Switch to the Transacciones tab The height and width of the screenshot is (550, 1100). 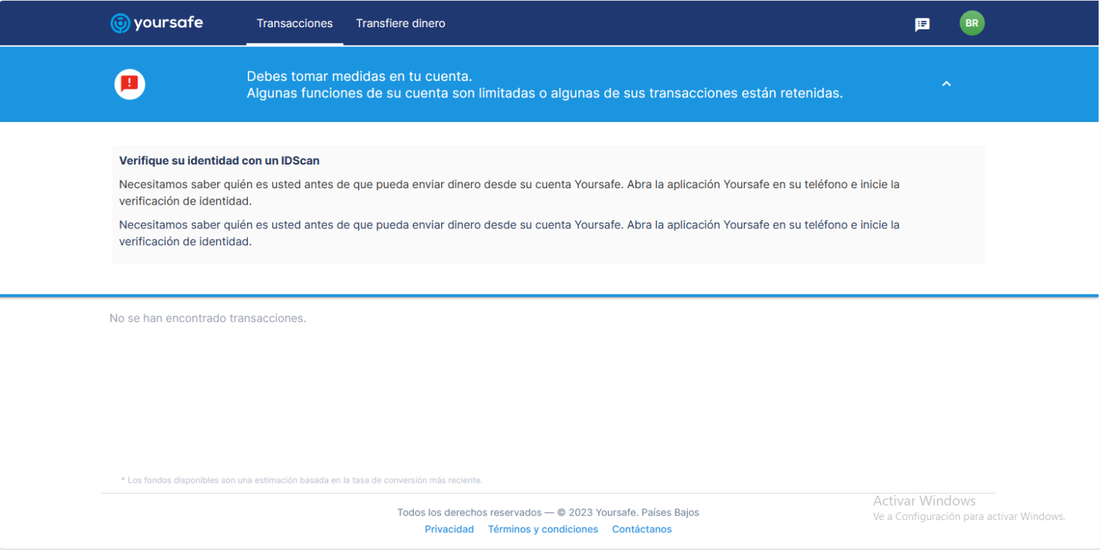pyautogui.click(x=294, y=23)
